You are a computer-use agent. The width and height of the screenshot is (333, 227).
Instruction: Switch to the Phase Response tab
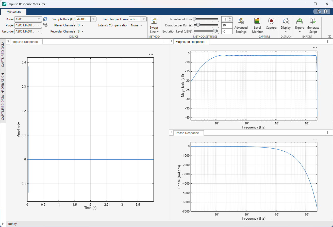click(x=188, y=133)
